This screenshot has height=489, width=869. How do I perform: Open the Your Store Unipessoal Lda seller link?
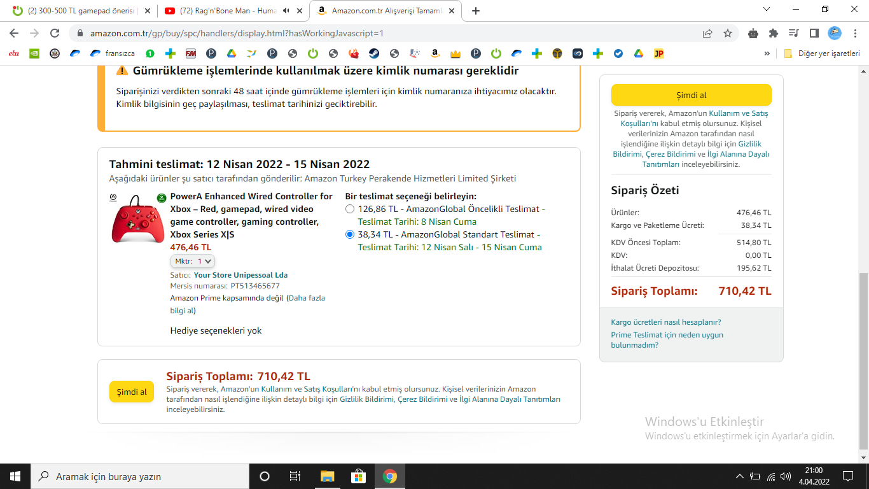tap(240, 275)
